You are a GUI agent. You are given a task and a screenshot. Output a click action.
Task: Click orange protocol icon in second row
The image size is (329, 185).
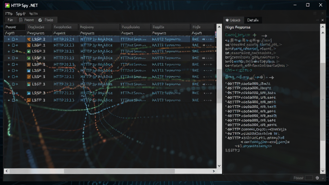[x=29, y=45]
